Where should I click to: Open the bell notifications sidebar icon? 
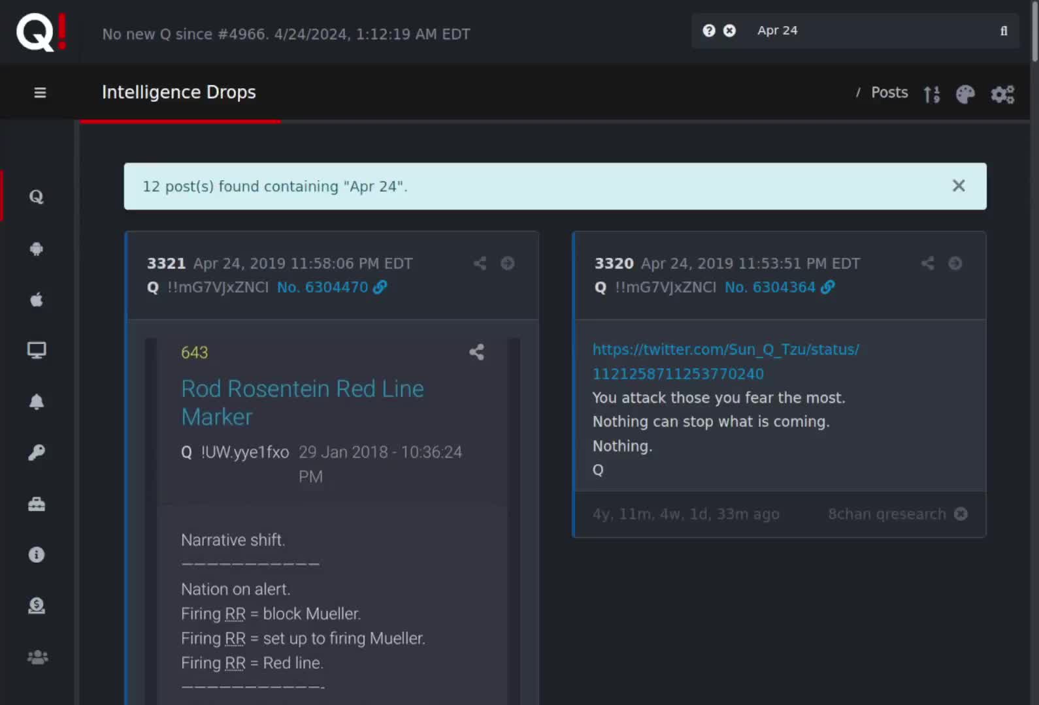click(37, 401)
